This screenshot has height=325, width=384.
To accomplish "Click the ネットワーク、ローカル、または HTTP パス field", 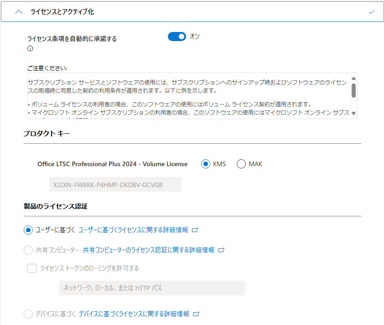I will pos(152,288).
